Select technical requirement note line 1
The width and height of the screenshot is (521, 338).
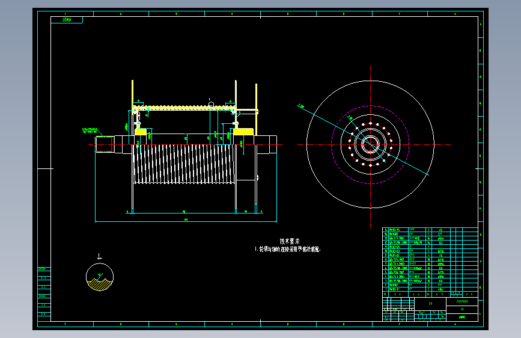(x=287, y=249)
